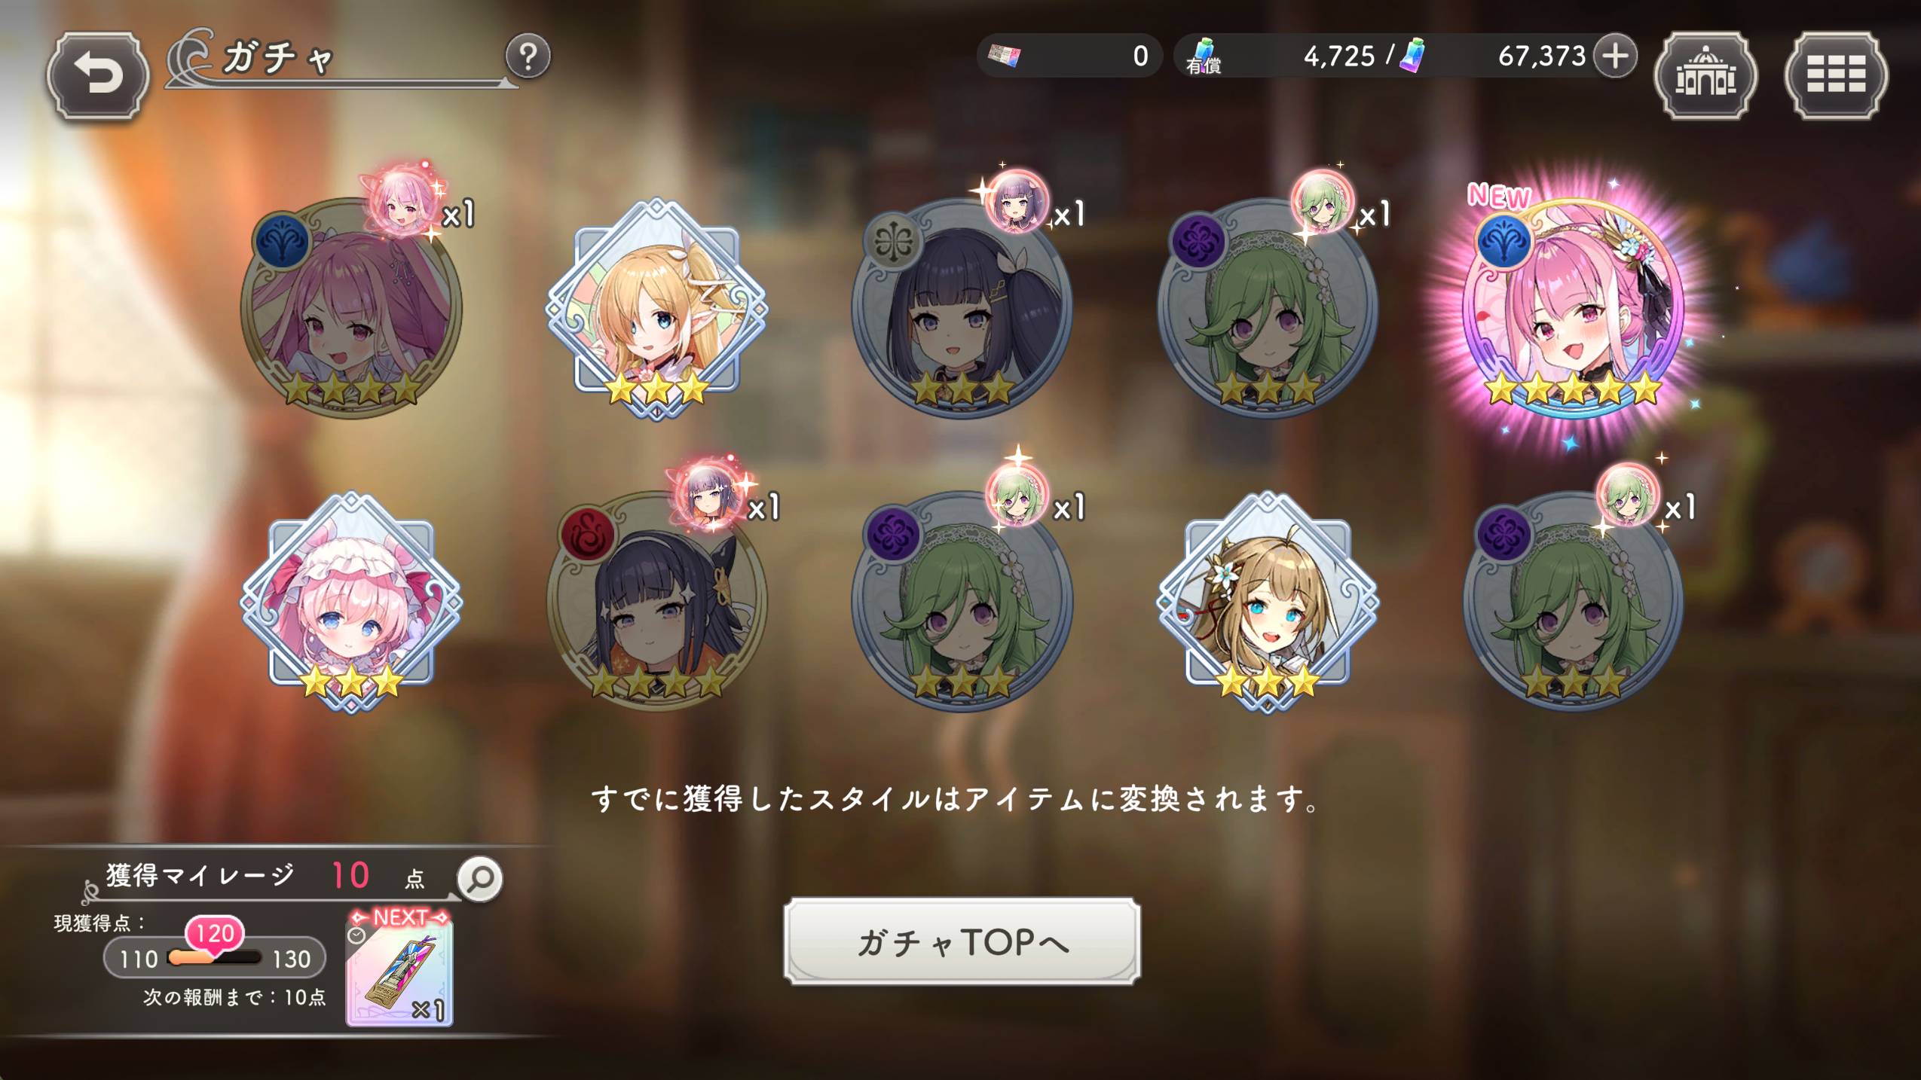View the NEXT reward ticket item
This screenshot has width=1921, height=1080.
point(399,969)
